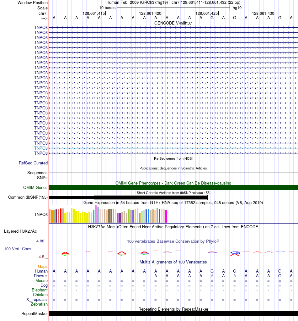The width and height of the screenshot is (298, 321).
Task: Open the RefSeq genes from NCBI title
Action: click(x=173, y=159)
